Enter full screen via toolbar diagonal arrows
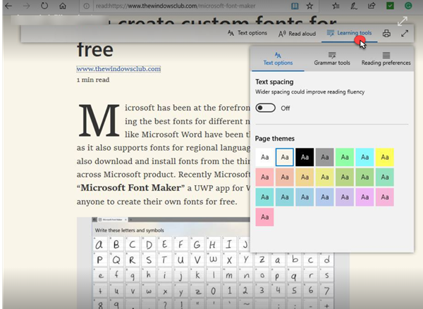This screenshot has width=423, height=309. pyautogui.click(x=405, y=33)
